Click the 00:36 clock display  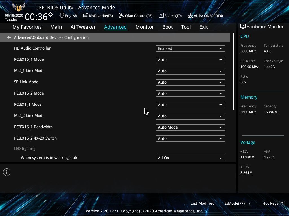[36, 17]
